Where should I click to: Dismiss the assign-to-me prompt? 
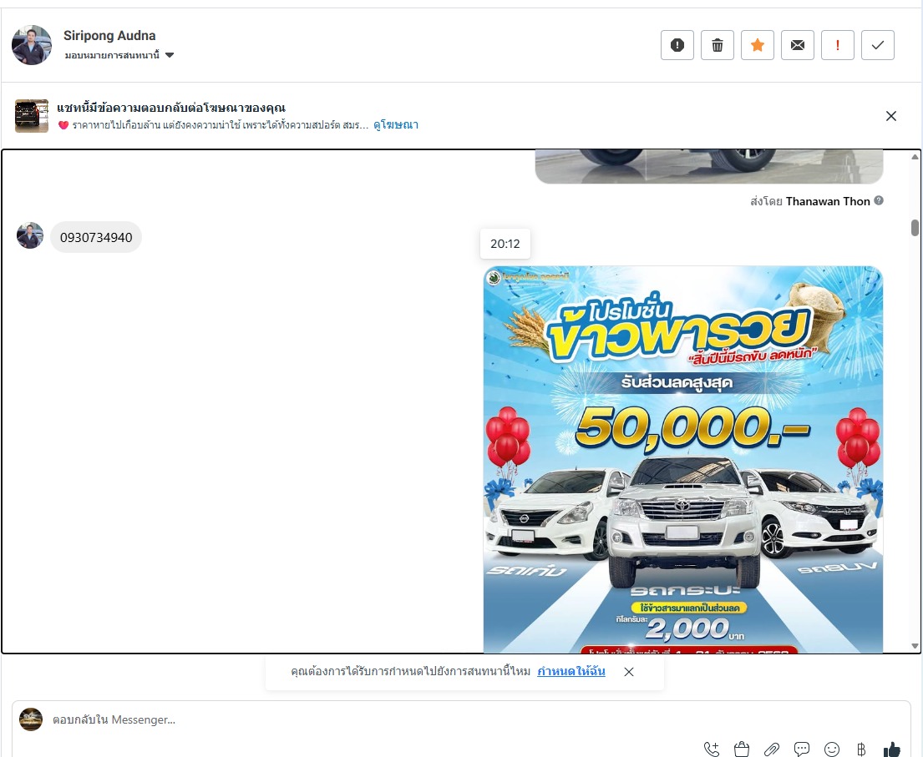(x=629, y=672)
